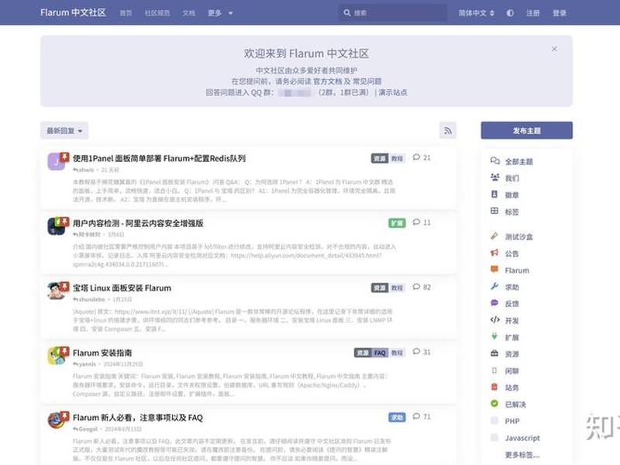The image size is (620, 465).
Task: Open topic 宝塔 Linux 面板安装 Flarum
Action: pyautogui.click(x=122, y=288)
